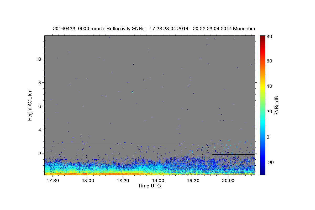This screenshot has height=210, width=315.
Task: Click the 20:00 time tick label
Action: (228, 181)
